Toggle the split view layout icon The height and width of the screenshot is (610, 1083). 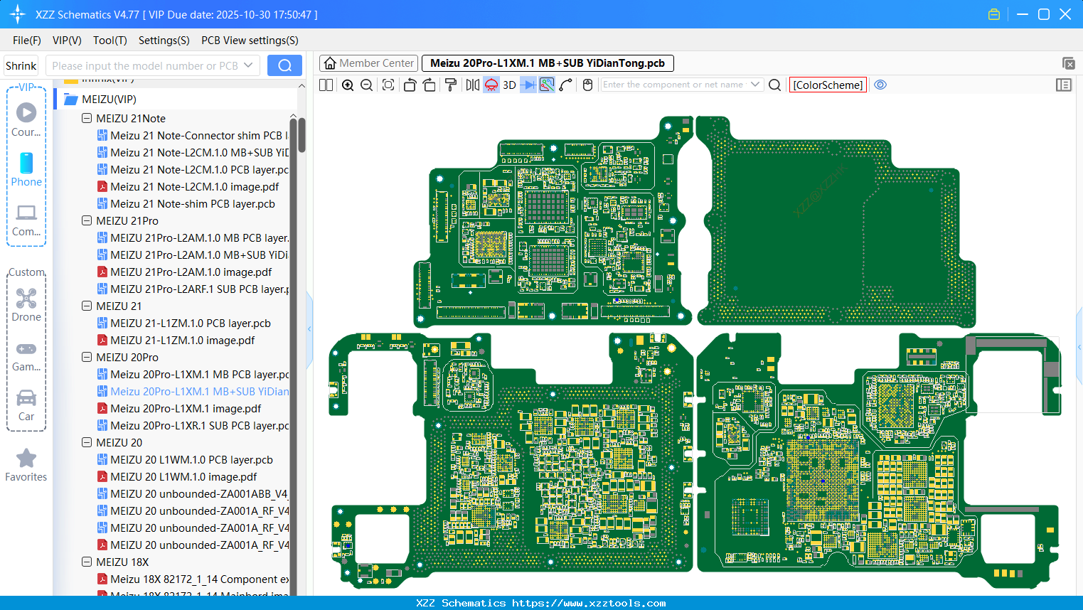click(x=326, y=85)
